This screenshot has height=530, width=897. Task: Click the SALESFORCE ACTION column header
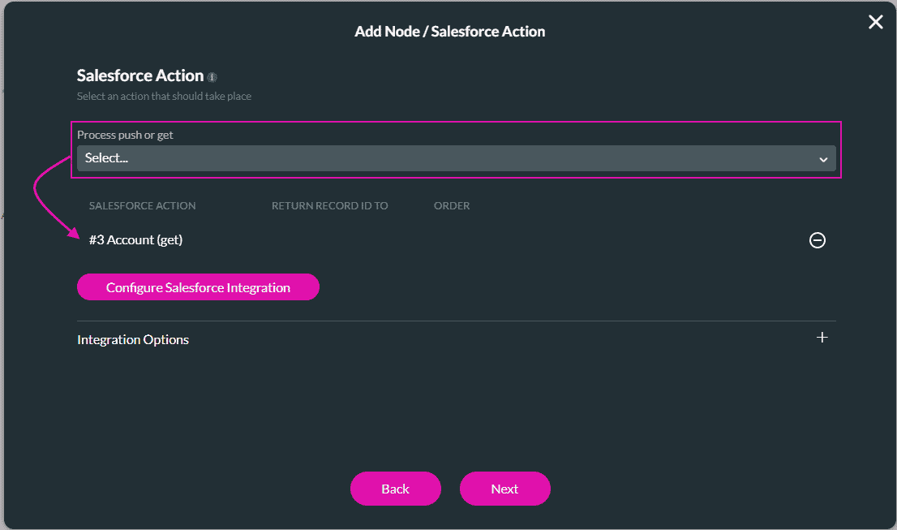142,205
